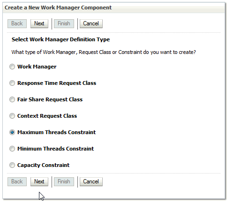Click Next in the lower button row
The image size is (227, 204).
pyautogui.click(x=39, y=181)
